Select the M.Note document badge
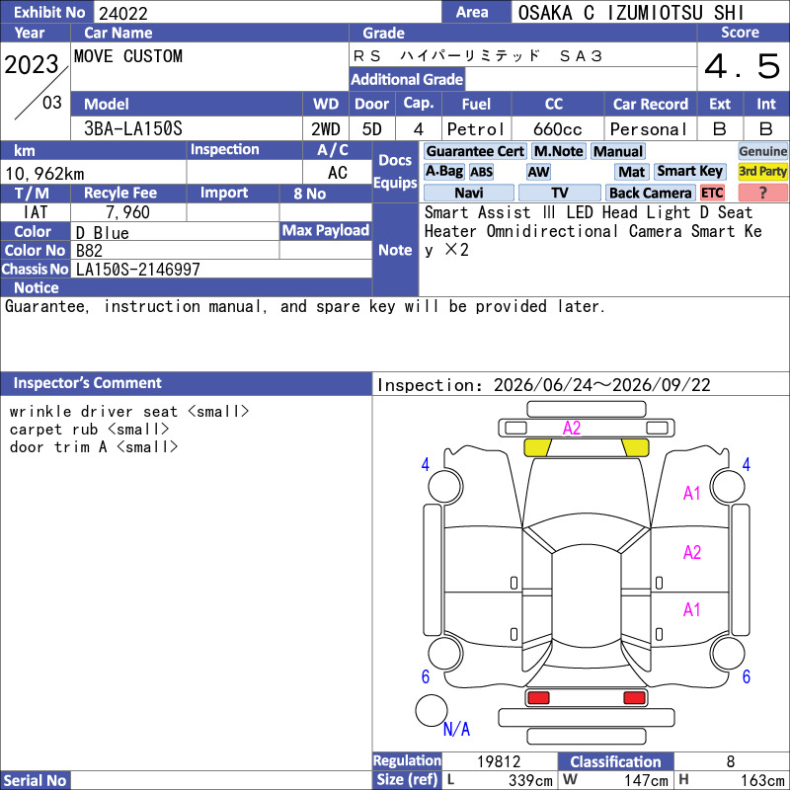The height and width of the screenshot is (790, 790). click(x=558, y=151)
